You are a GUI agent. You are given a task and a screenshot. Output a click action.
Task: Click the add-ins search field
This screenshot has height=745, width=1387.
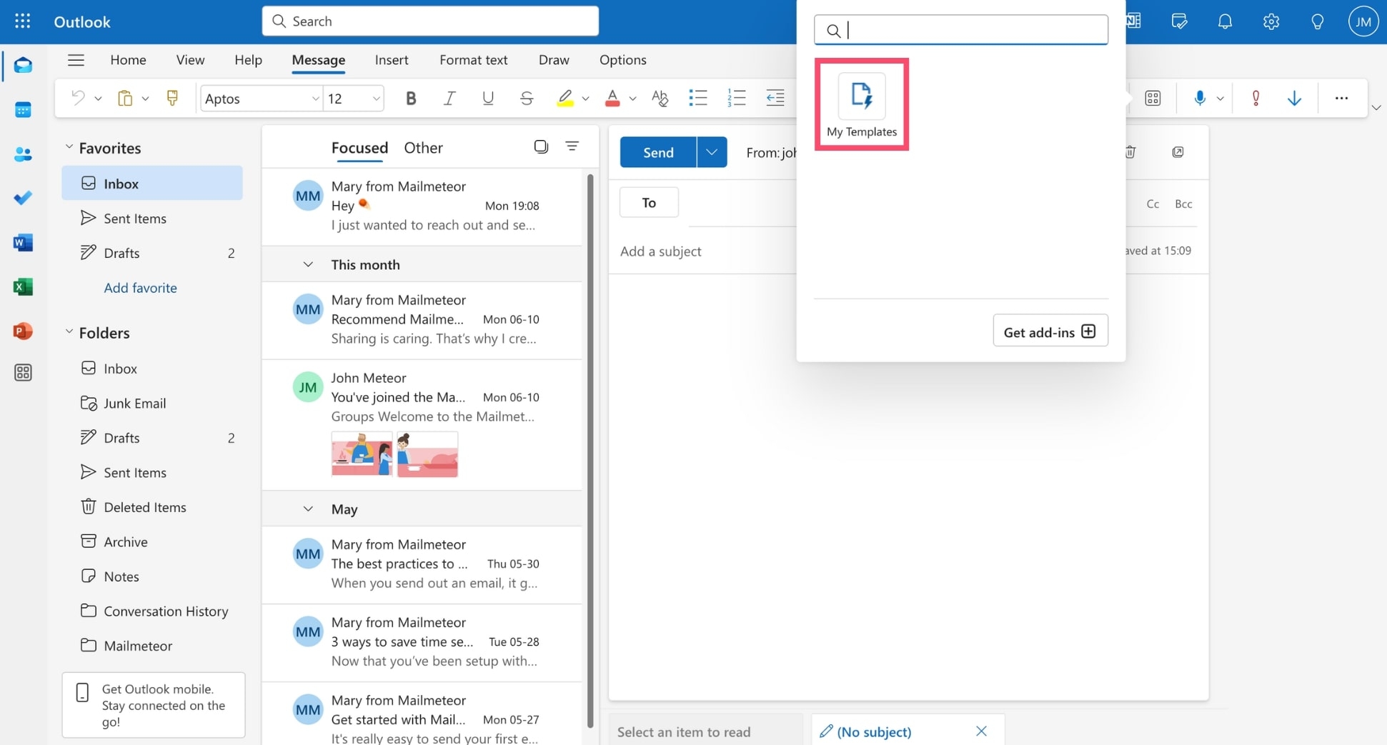pyautogui.click(x=961, y=30)
